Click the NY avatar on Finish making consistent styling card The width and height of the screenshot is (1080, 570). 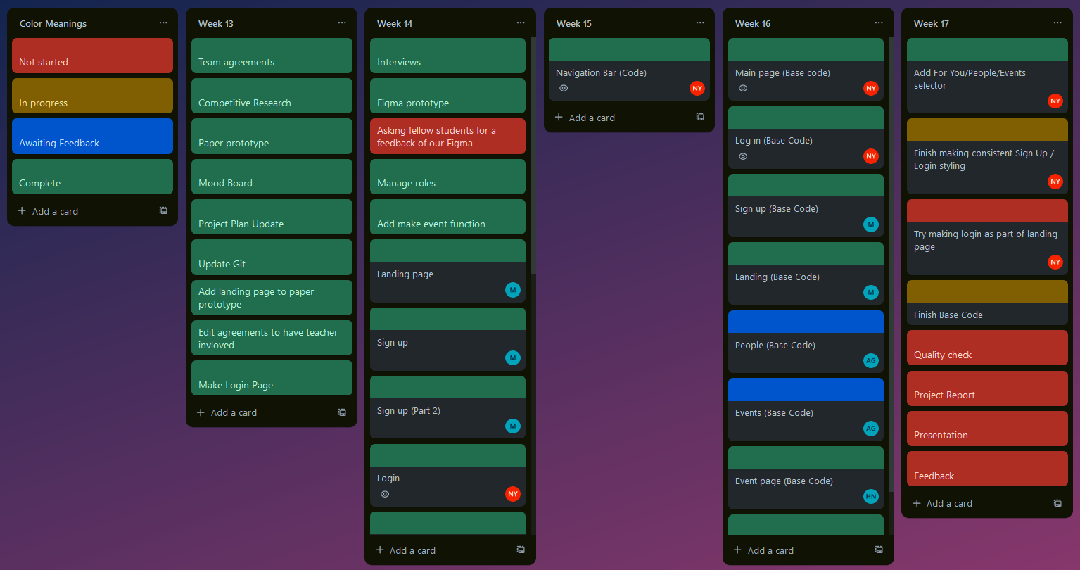click(x=1055, y=182)
